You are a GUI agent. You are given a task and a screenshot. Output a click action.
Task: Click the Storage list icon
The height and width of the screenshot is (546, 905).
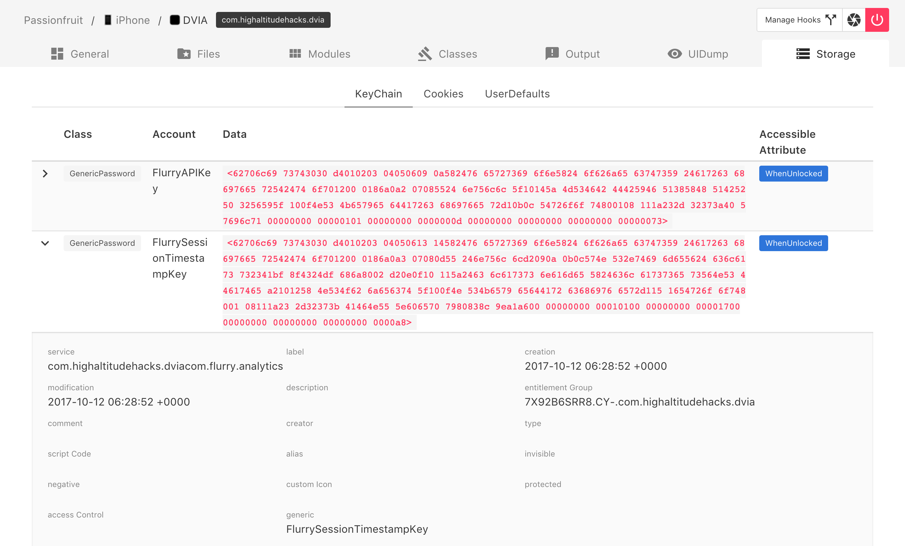[x=803, y=54]
